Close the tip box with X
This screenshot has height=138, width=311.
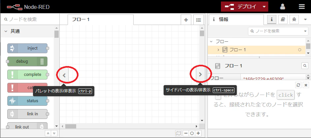pos(306,85)
